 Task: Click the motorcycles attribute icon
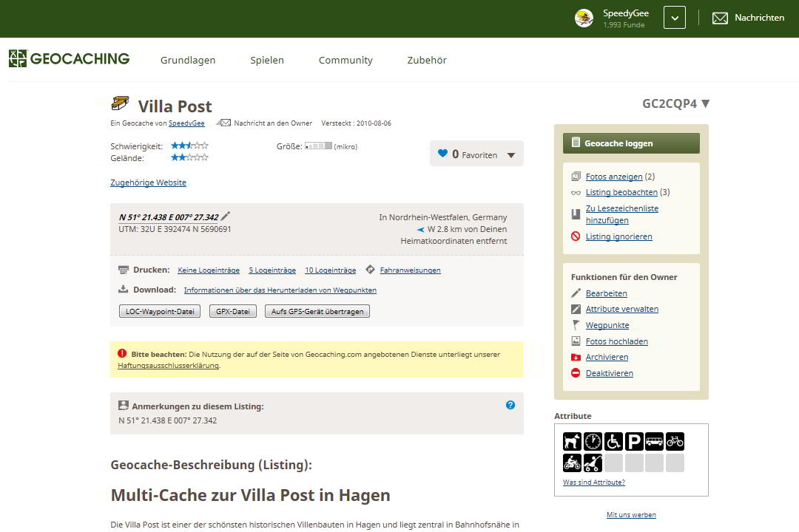coord(572,463)
